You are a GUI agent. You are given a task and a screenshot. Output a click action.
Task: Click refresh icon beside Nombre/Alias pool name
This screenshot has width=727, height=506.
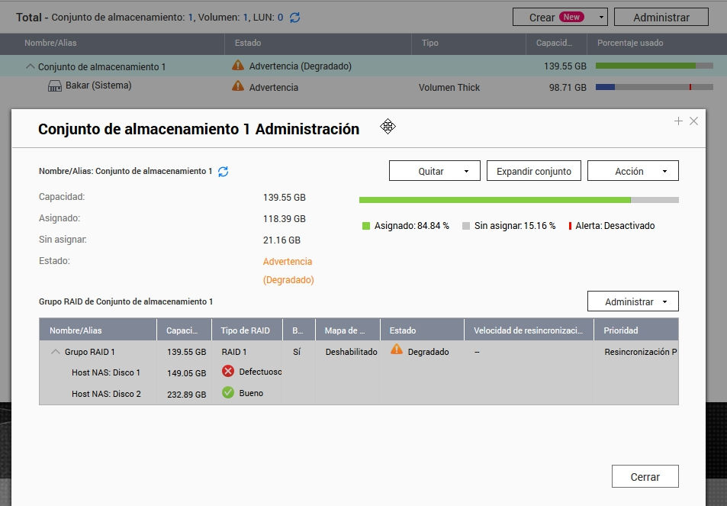tap(224, 172)
